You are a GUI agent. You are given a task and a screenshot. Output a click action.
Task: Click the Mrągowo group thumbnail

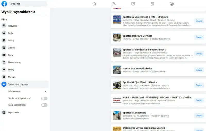117,20
